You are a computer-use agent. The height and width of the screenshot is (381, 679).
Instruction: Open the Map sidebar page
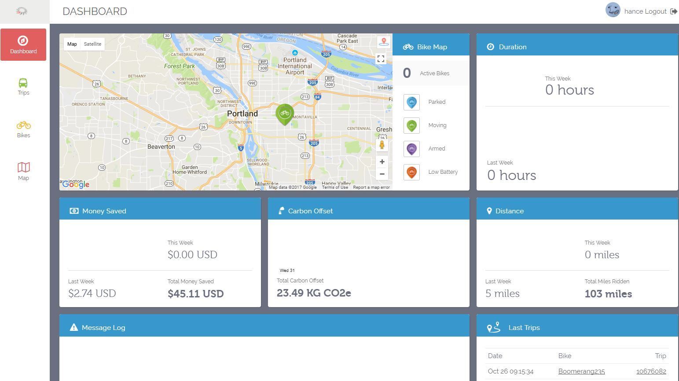click(x=23, y=171)
